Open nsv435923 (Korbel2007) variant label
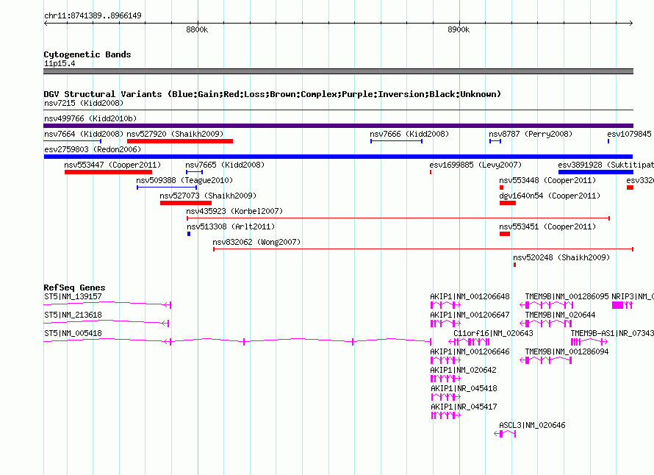 pos(234,211)
